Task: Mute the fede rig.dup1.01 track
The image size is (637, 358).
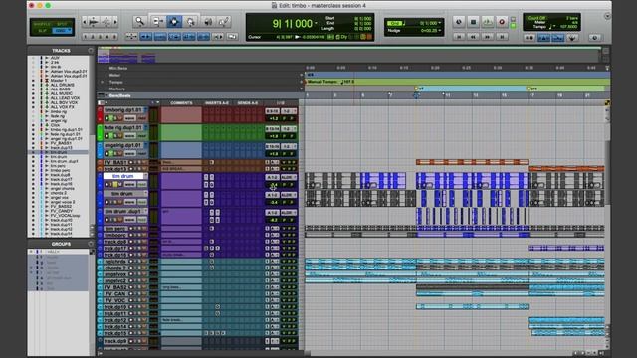Action: tap(119, 136)
